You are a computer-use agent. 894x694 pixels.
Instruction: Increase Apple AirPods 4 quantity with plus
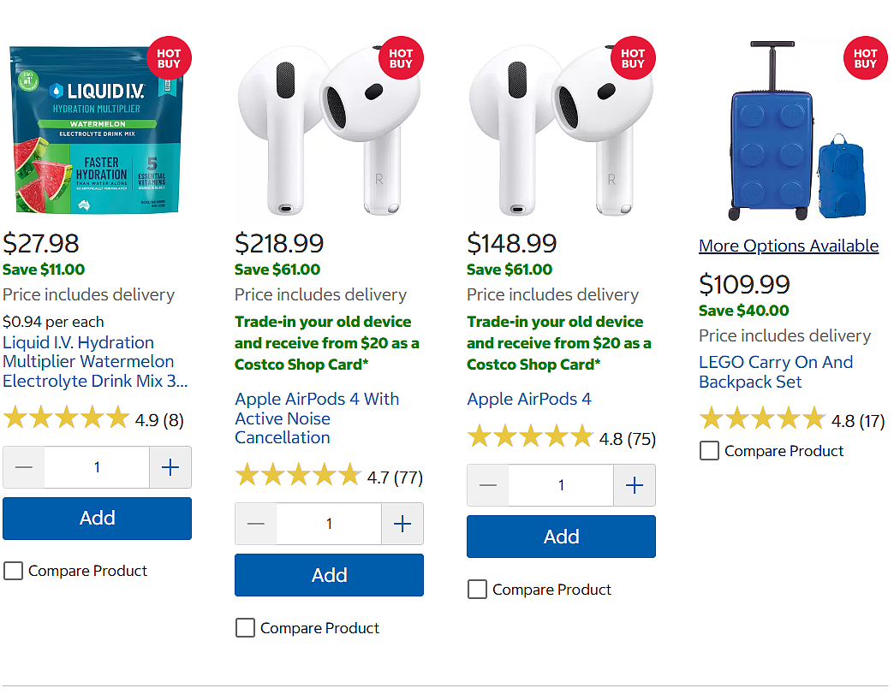pyautogui.click(x=635, y=485)
